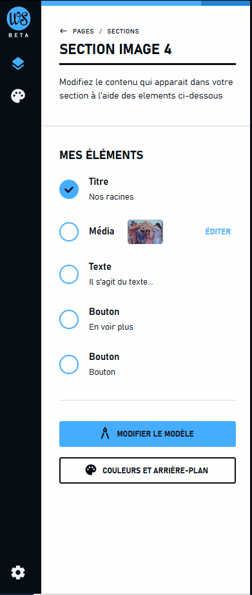Screen dimensions: 252x595
Task: Click the Média image thumbnail
Action: tap(146, 232)
